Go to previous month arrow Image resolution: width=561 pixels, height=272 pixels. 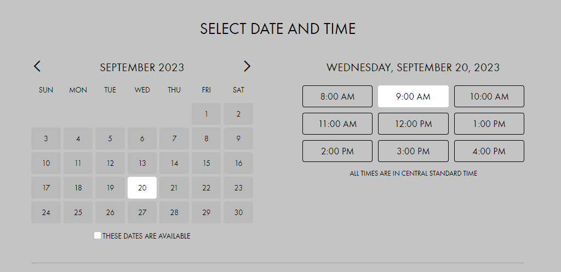37,67
